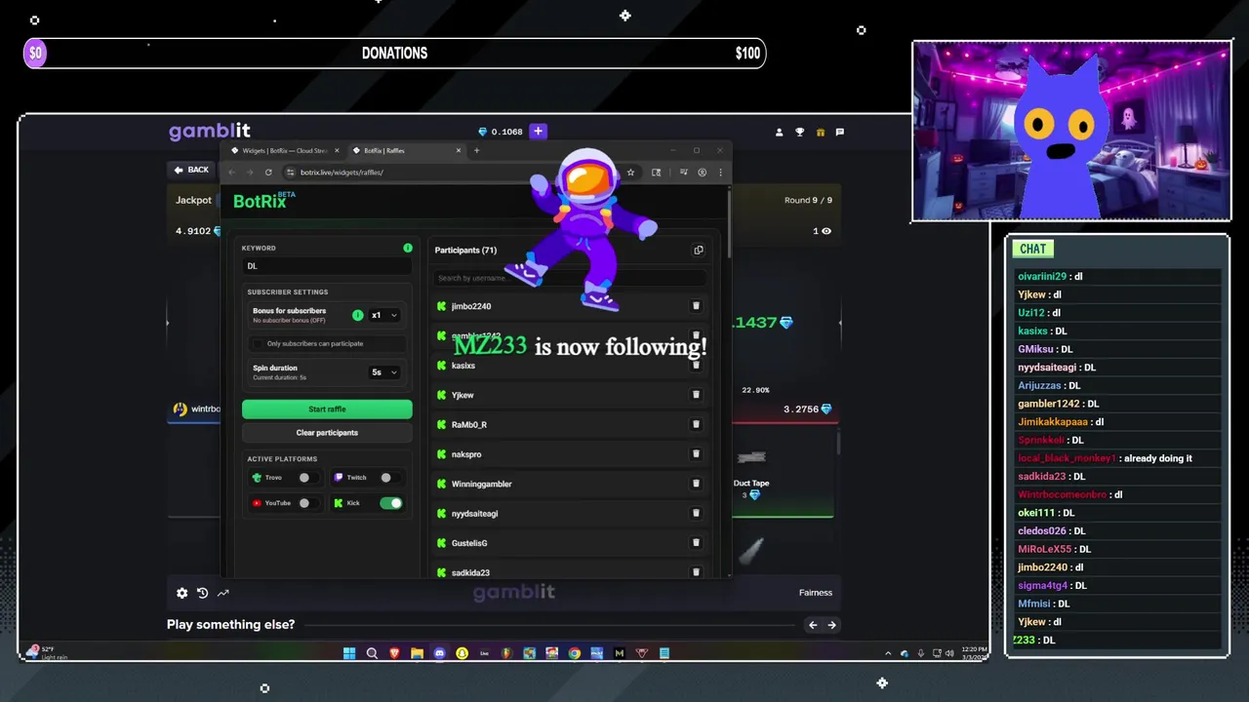Remove kasixs with its trash icon
This screenshot has width=1249, height=702.
coord(696,366)
